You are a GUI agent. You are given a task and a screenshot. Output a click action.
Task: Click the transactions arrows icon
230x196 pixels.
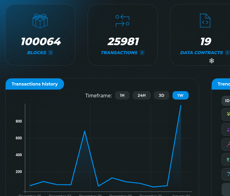point(122,21)
